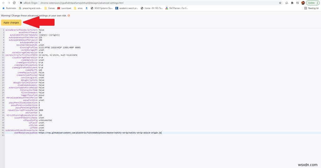Viewport: 321px width, 168px height.
Task: Click the cnameIgnoreRootDocument line
Action: point(28,67)
